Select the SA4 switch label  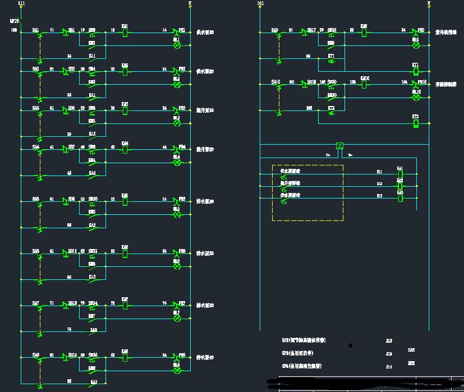click(35, 147)
